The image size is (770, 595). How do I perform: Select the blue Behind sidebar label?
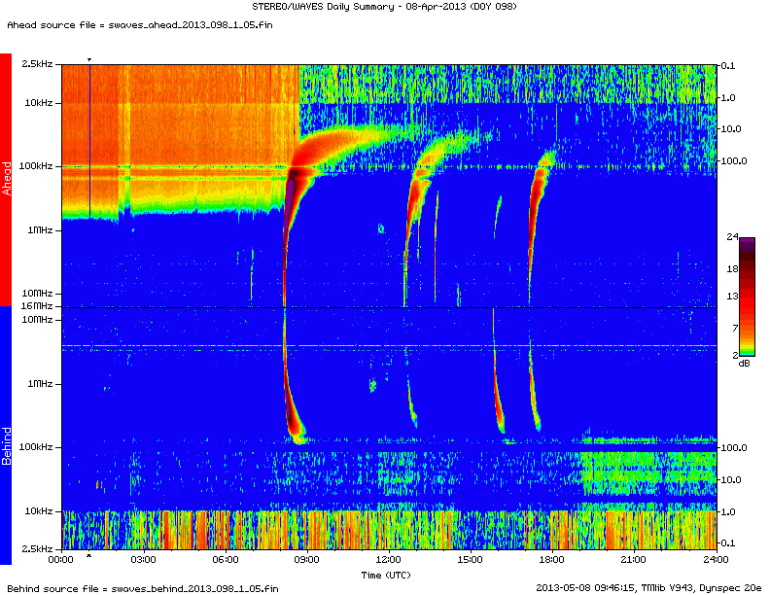[x=6, y=436]
